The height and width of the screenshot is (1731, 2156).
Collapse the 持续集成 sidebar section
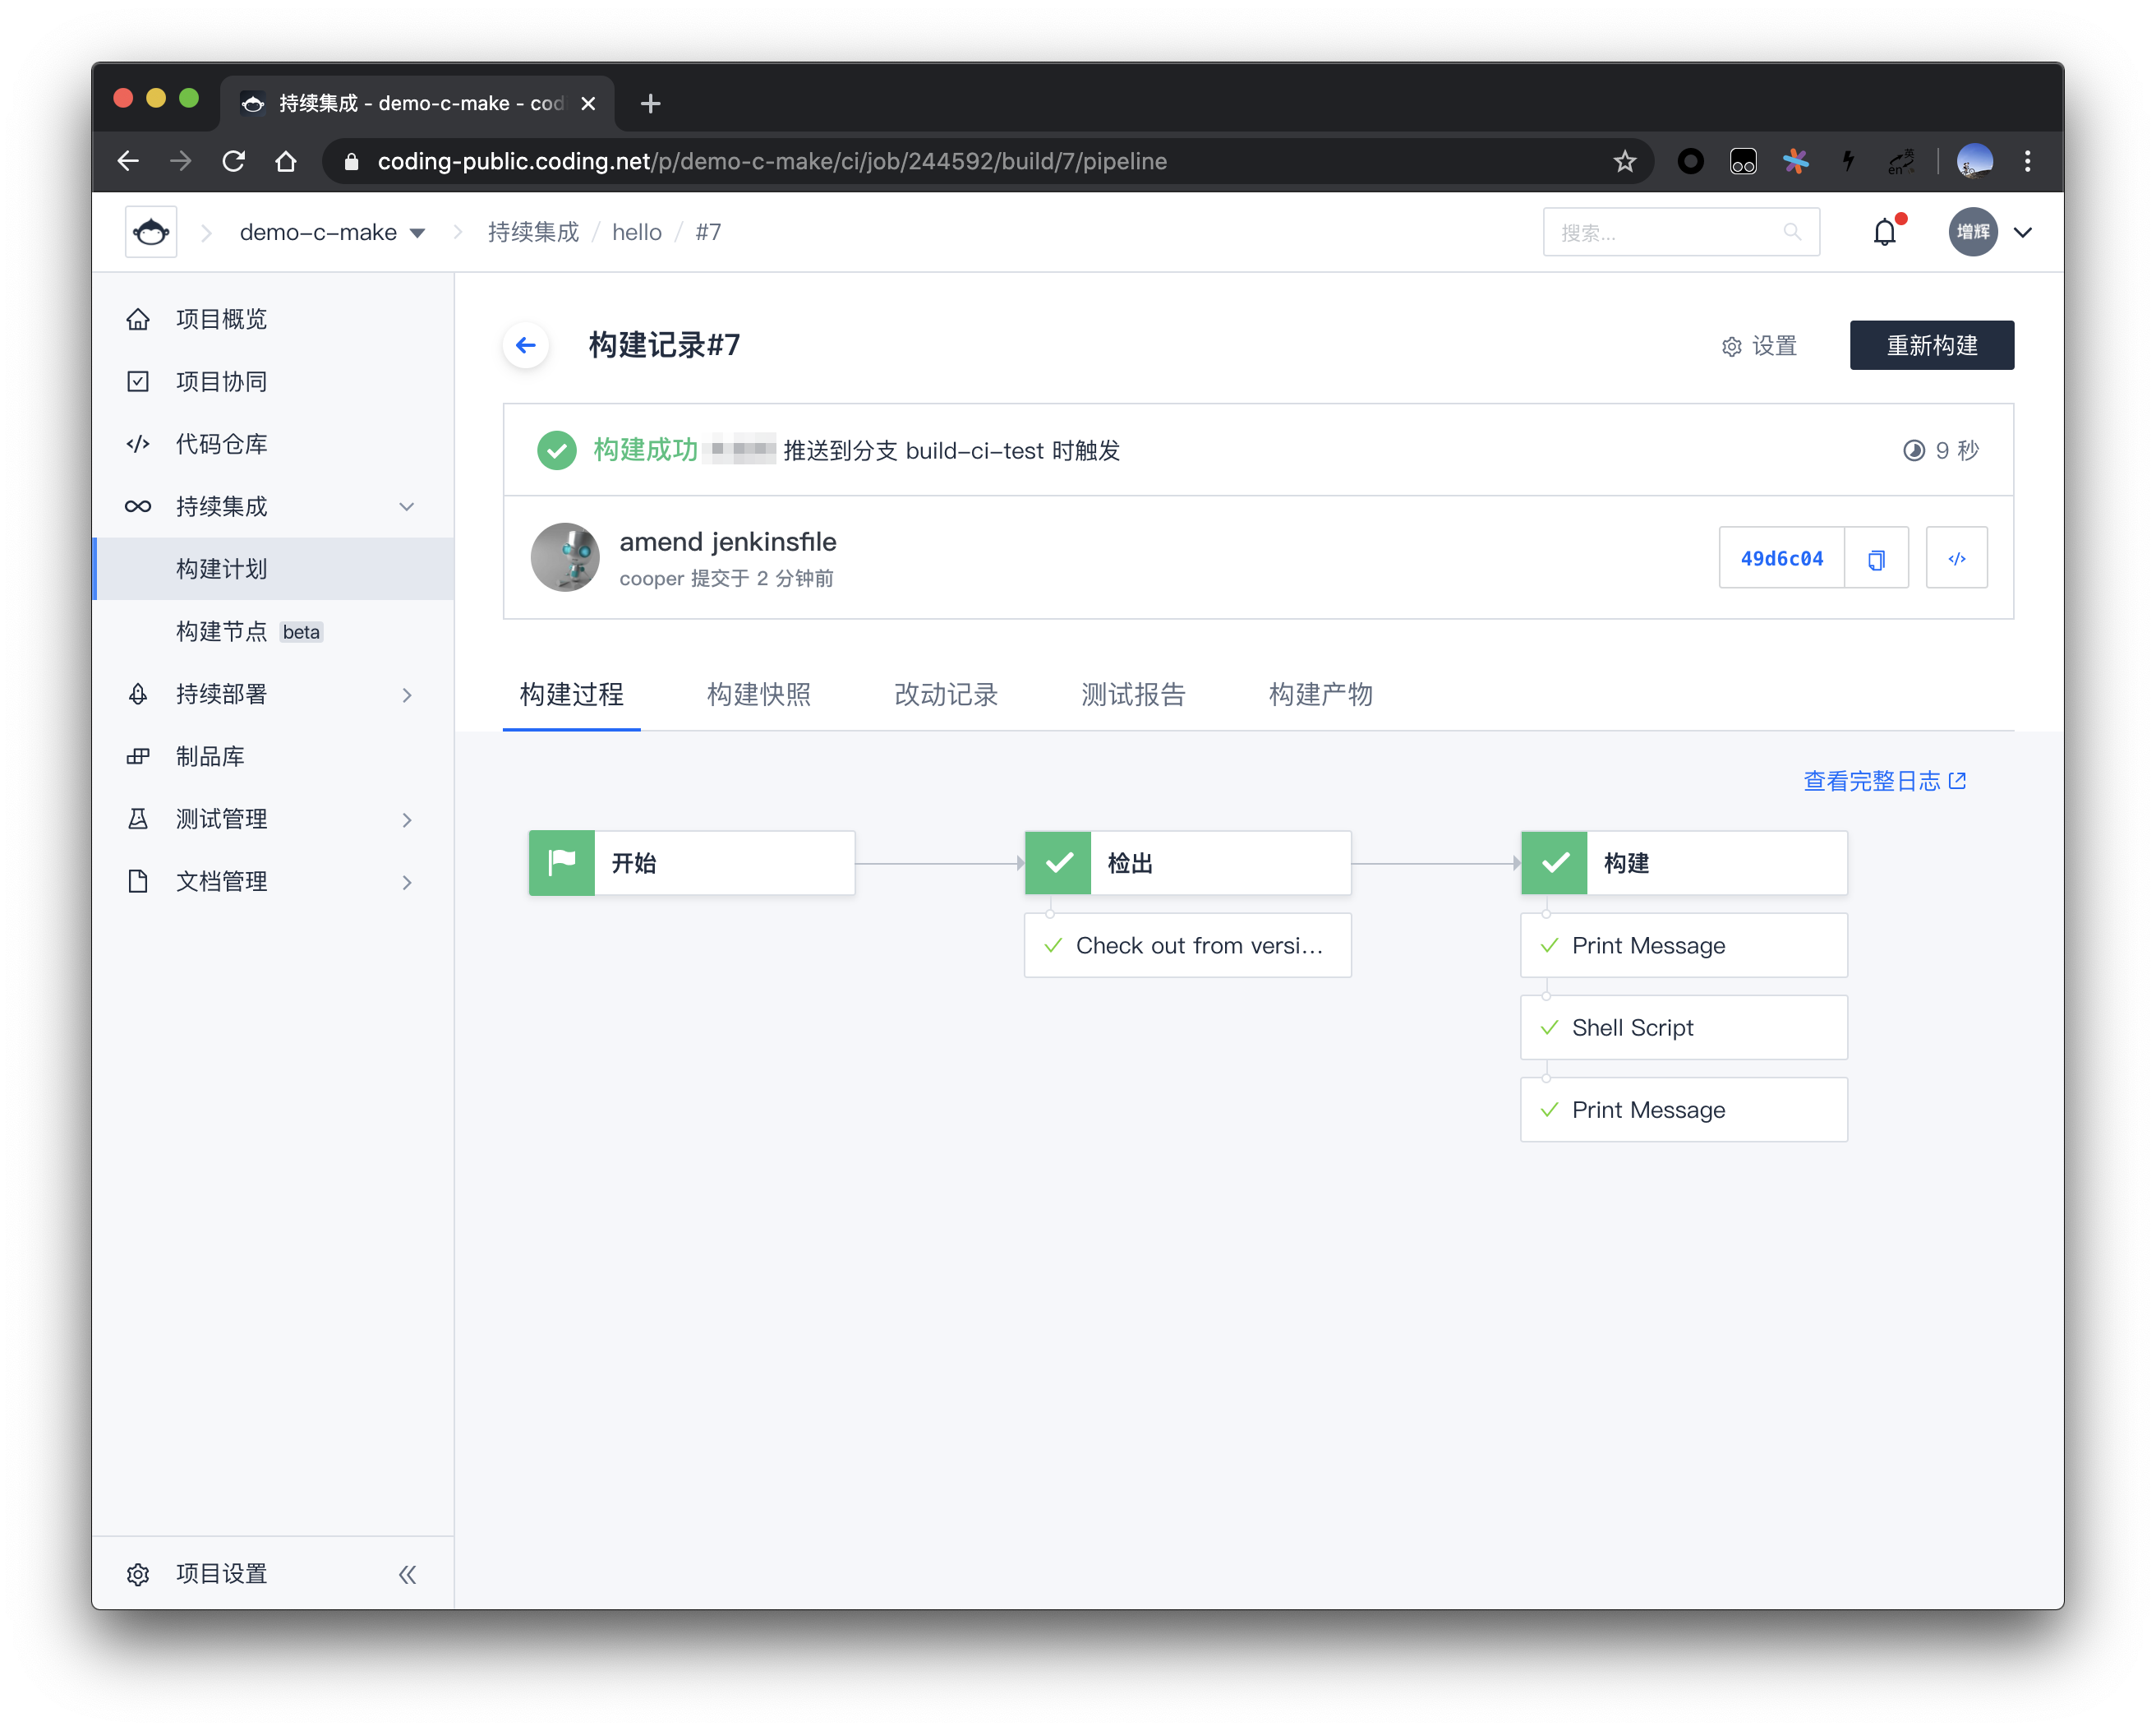pyautogui.click(x=407, y=506)
